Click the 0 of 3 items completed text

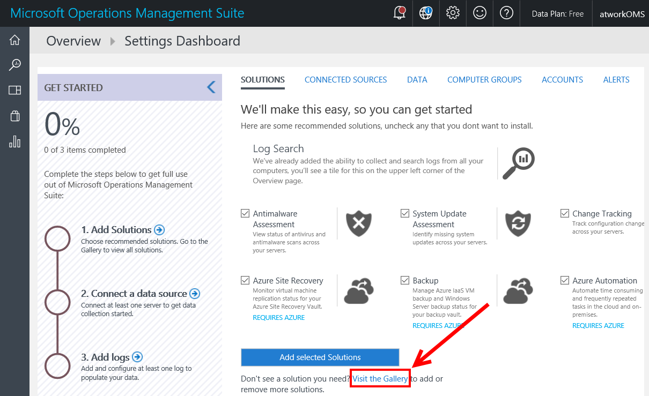tap(85, 150)
